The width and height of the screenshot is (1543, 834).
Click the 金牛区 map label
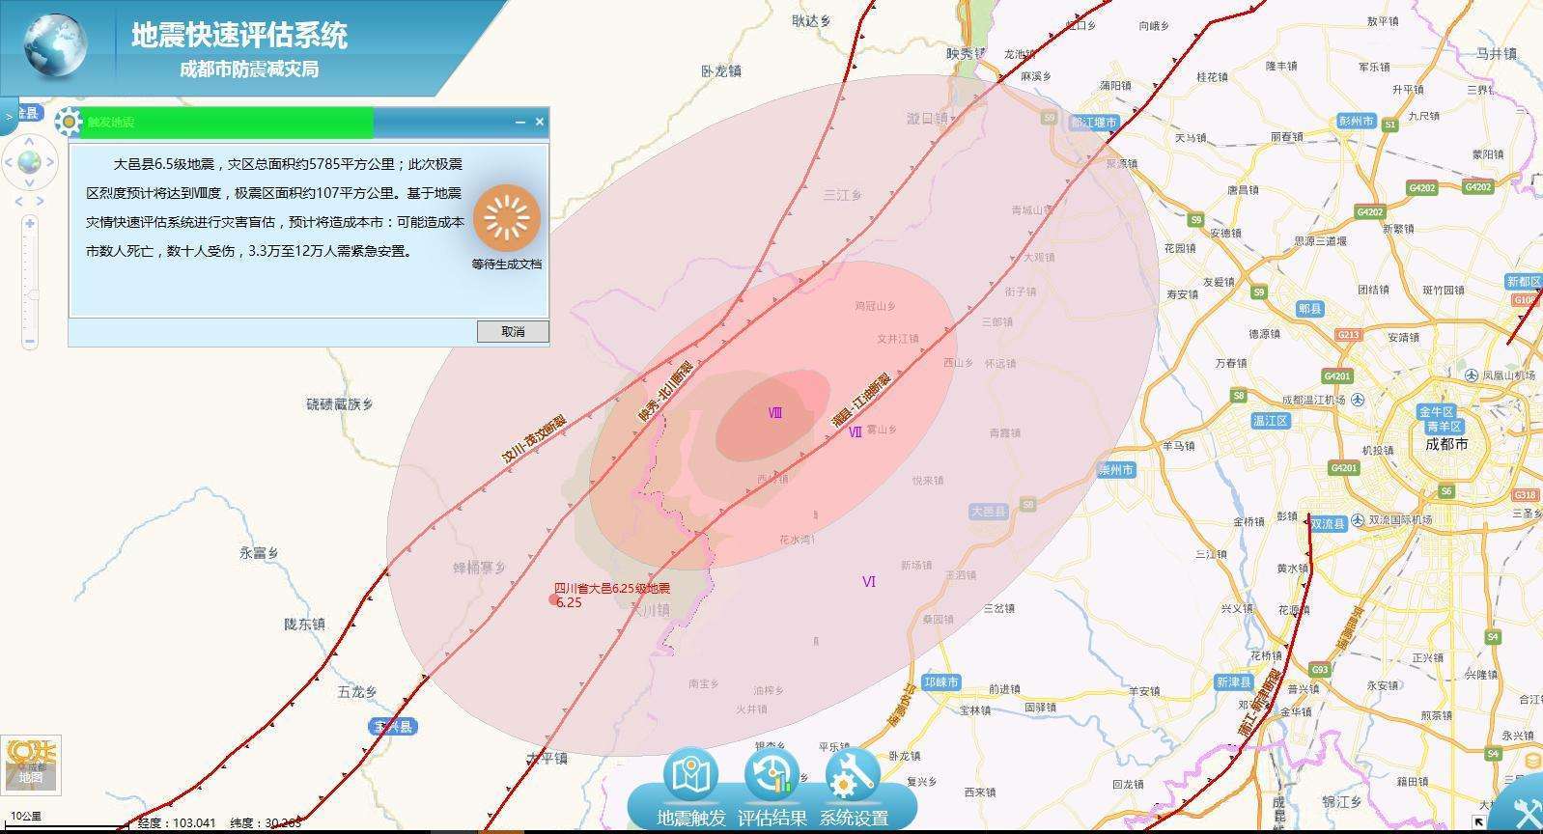coord(1436,412)
